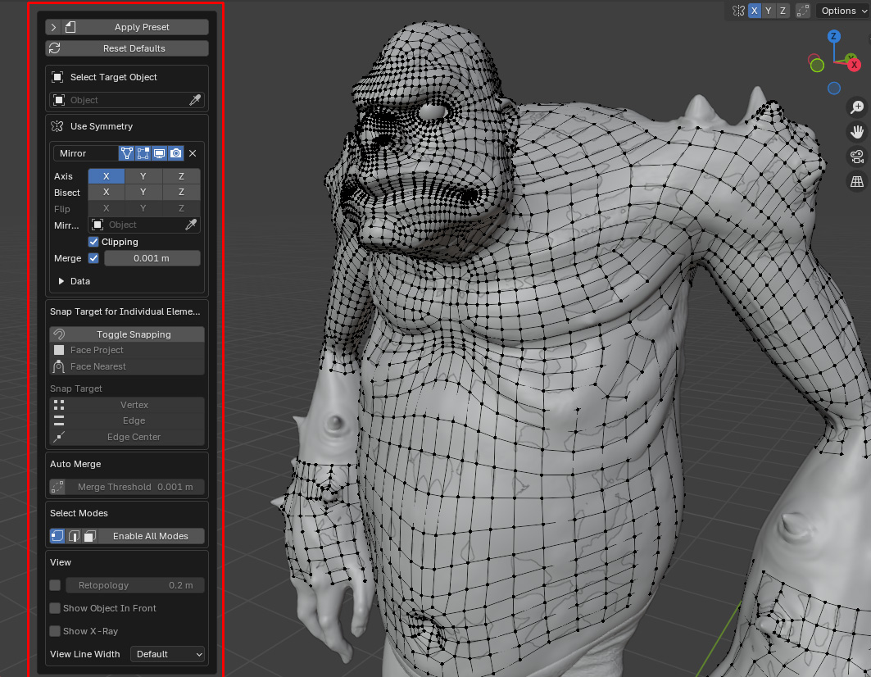Click the Face Nearest snap icon
This screenshot has width=871, height=677.
click(58, 366)
